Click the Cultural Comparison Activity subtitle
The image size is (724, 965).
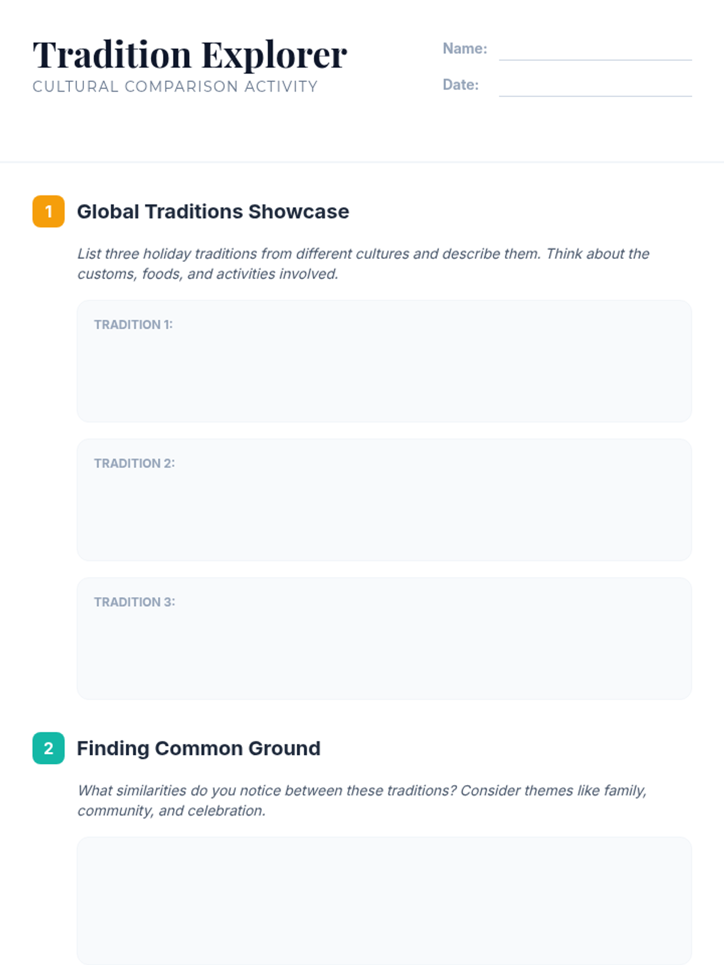pos(175,86)
